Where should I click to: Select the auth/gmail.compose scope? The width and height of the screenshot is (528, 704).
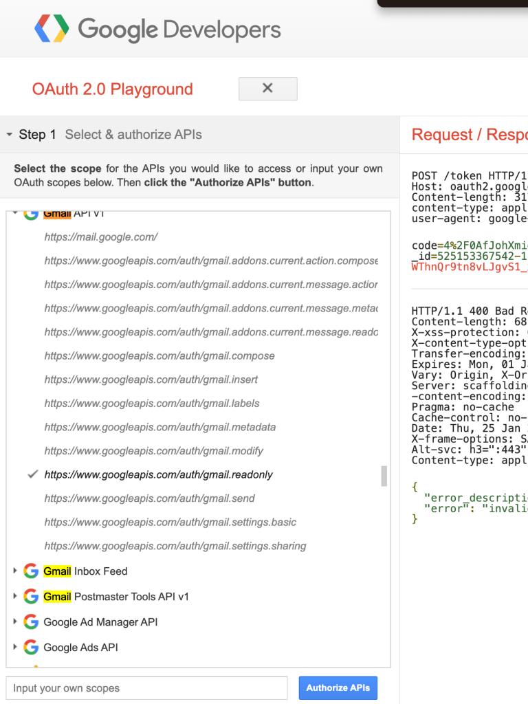point(159,356)
